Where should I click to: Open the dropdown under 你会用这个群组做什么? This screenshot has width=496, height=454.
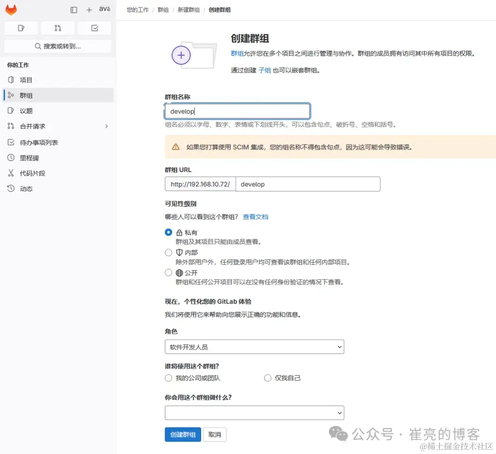[254, 413]
